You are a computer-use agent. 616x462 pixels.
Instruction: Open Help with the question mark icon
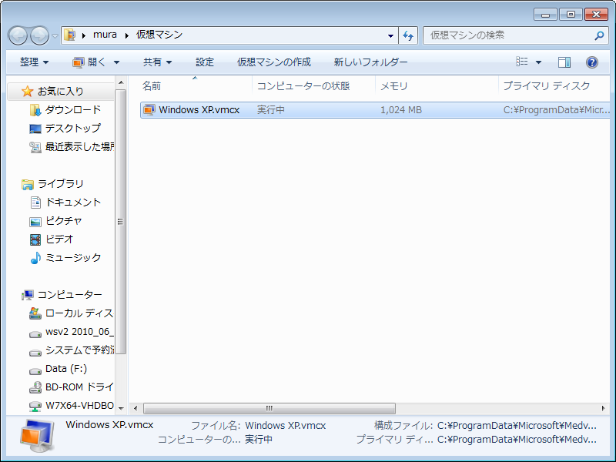click(592, 62)
